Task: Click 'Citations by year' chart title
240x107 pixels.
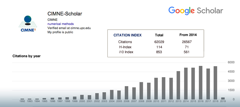Action: 26,56
